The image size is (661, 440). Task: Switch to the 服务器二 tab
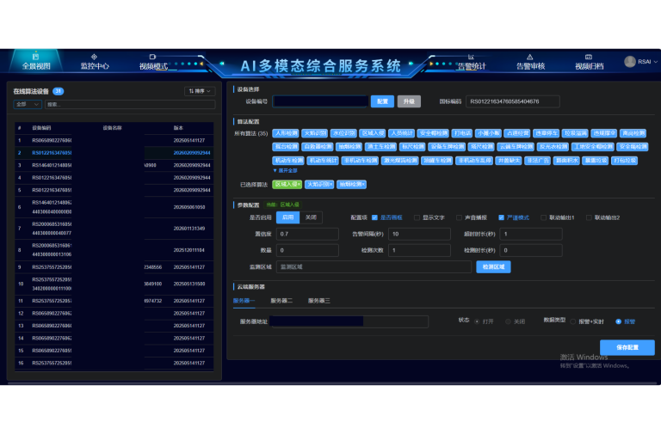281,301
